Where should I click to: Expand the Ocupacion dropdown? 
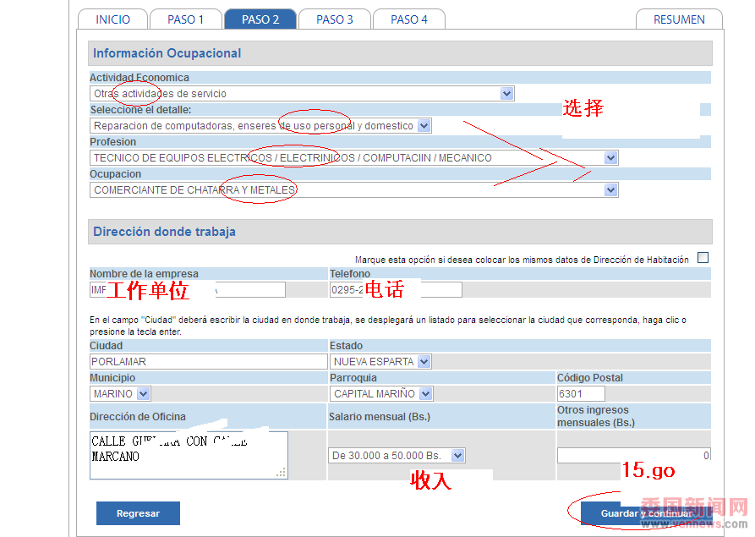tap(354, 190)
